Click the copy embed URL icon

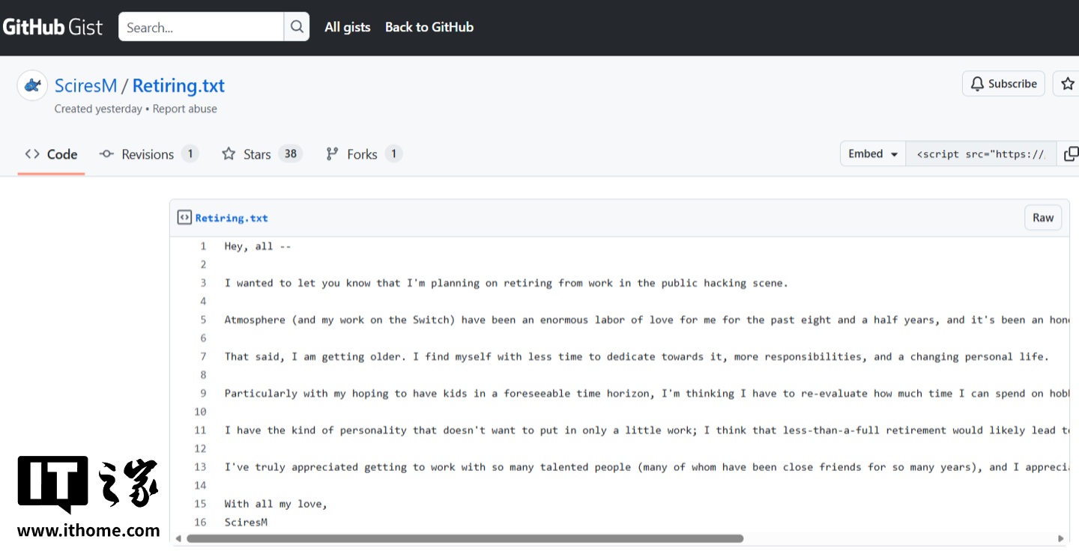(1070, 153)
